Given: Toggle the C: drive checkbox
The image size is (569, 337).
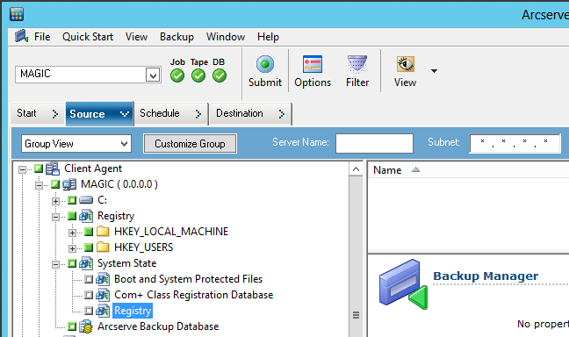Looking at the screenshot, I should [72, 200].
